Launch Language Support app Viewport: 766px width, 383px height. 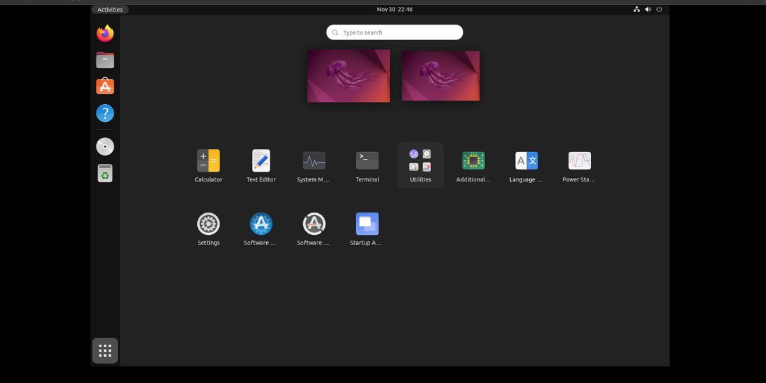(527, 161)
